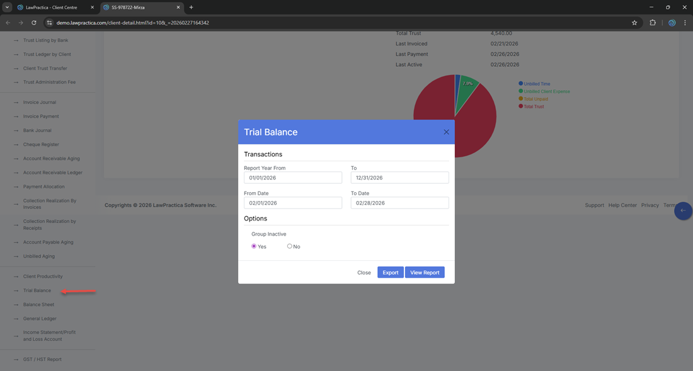Click the View Report button
This screenshot has height=371, width=693.
click(425, 272)
